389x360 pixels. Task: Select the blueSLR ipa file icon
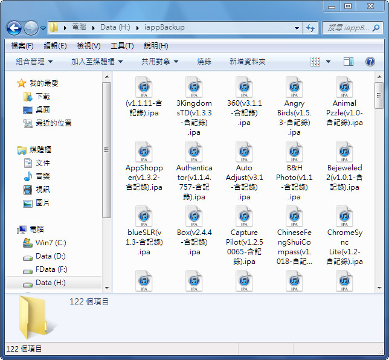(144, 216)
